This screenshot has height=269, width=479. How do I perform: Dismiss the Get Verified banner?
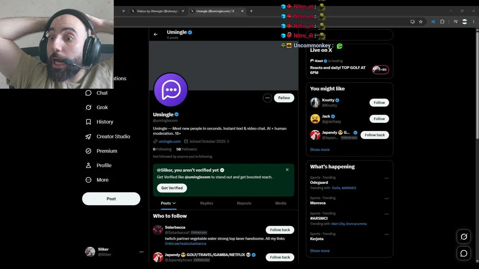pos(287,170)
